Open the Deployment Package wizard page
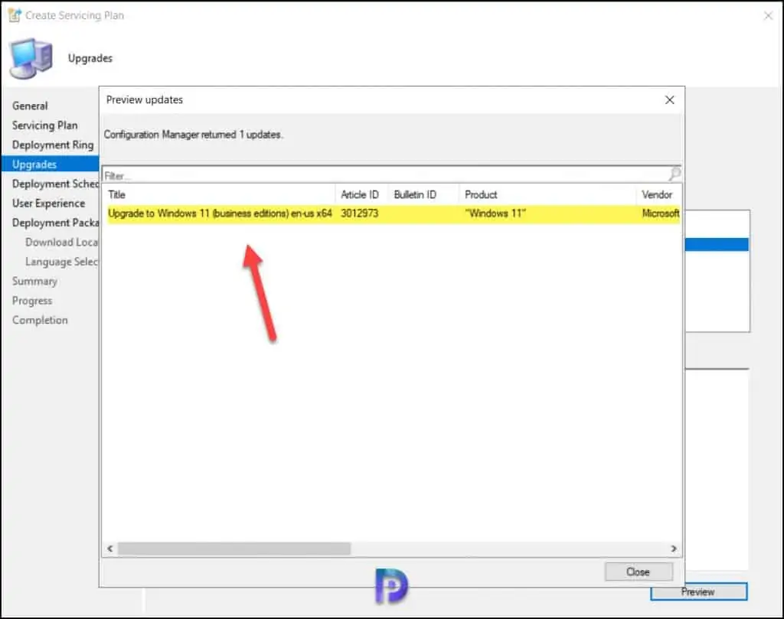Screen dimensions: 784x619 (55, 223)
